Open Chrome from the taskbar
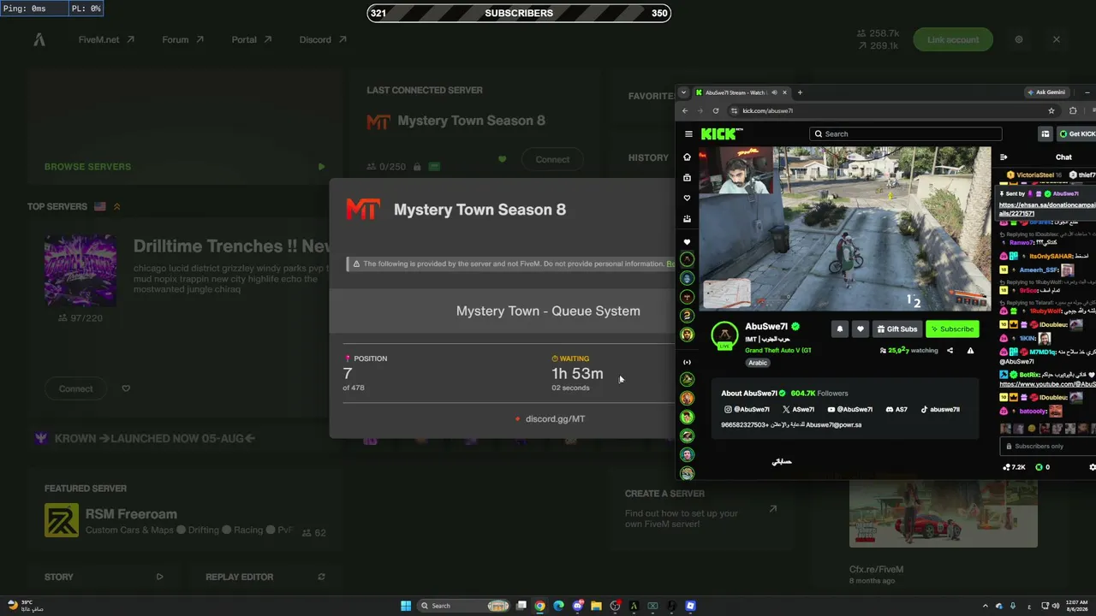 [539, 606]
